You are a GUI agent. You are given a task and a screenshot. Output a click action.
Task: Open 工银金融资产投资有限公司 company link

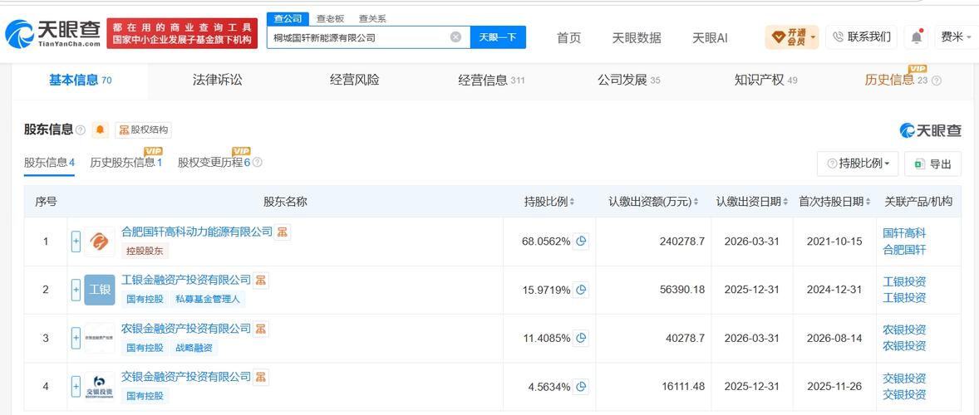click(x=186, y=280)
